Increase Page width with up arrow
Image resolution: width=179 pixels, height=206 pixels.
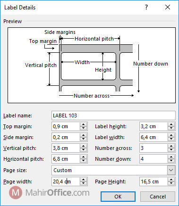point(83,180)
